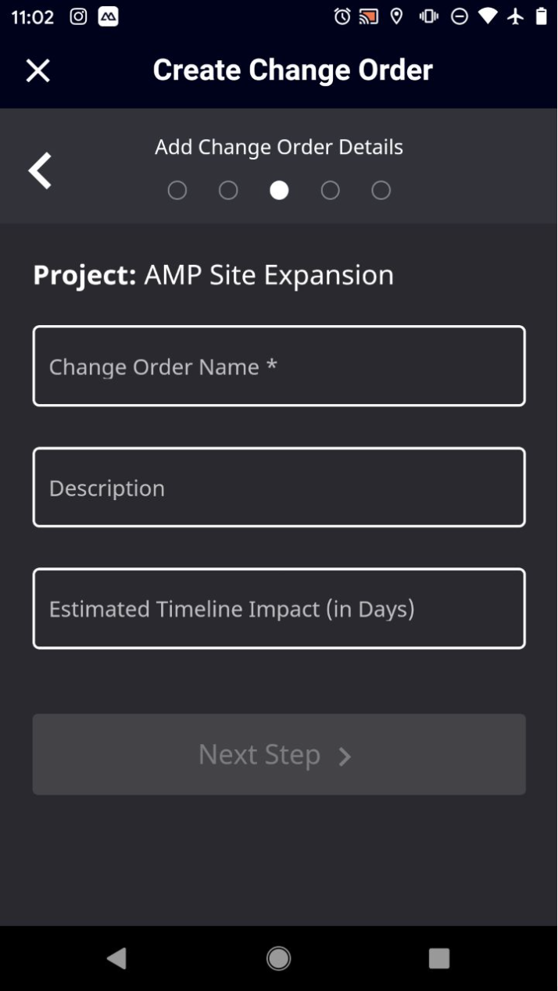Image resolution: width=558 pixels, height=991 pixels.
Task: Close the Create Change Order screen
Action: [38, 70]
